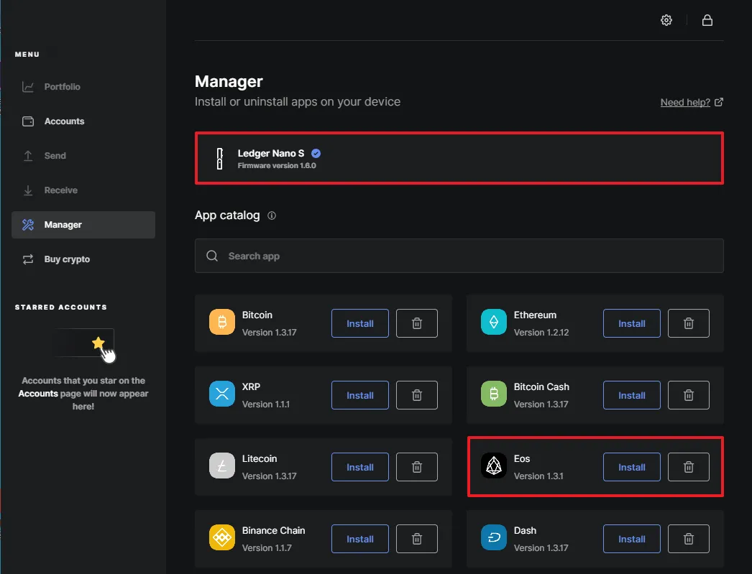The height and width of the screenshot is (574, 752).
Task: Select Send in the sidebar menu
Action: (83, 156)
